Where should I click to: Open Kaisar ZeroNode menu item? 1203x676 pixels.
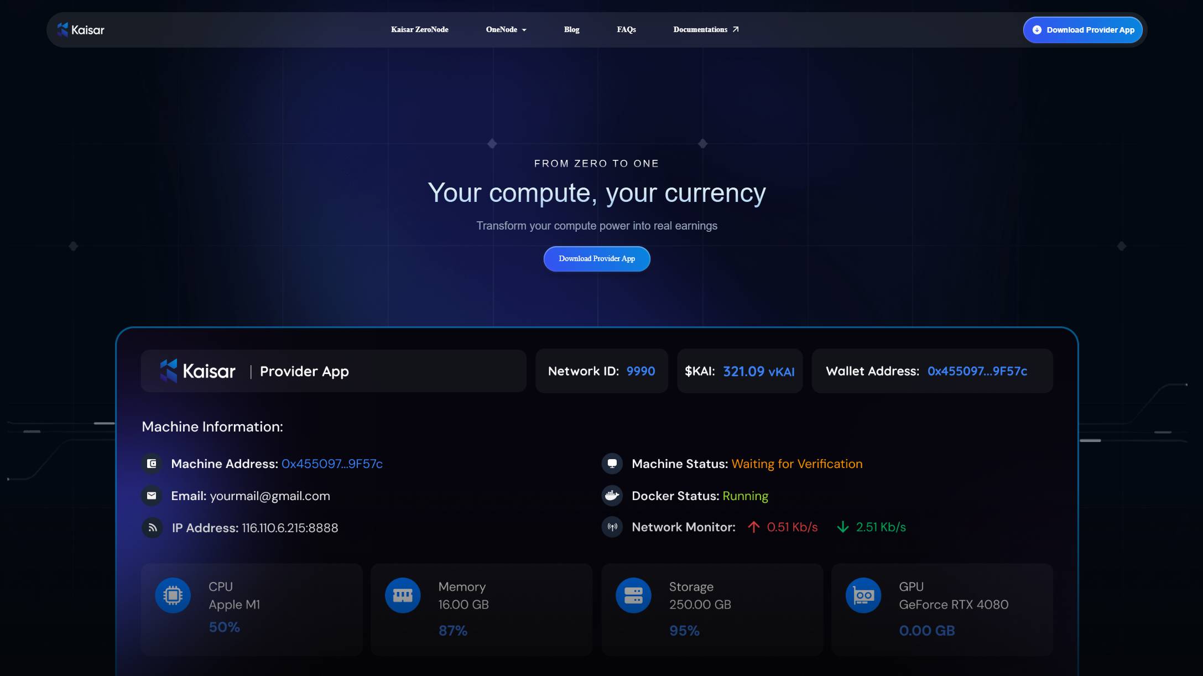[419, 29]
